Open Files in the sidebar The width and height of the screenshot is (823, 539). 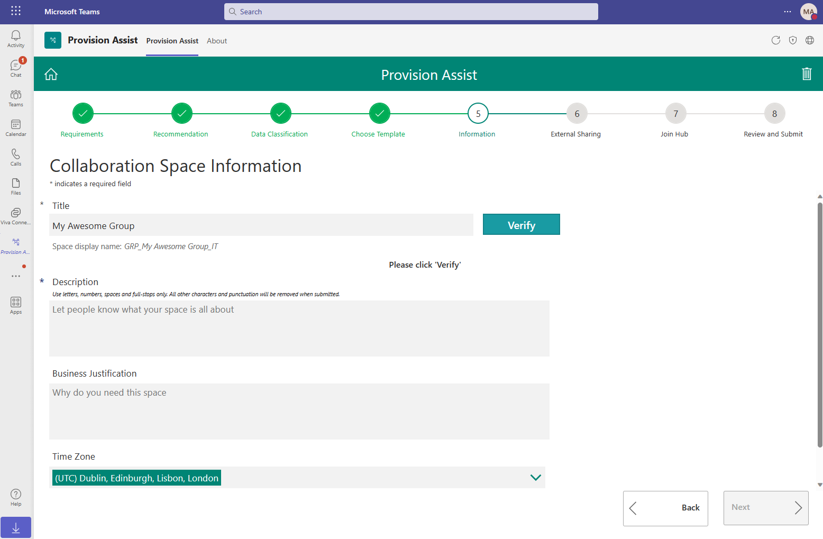point(16,186)
